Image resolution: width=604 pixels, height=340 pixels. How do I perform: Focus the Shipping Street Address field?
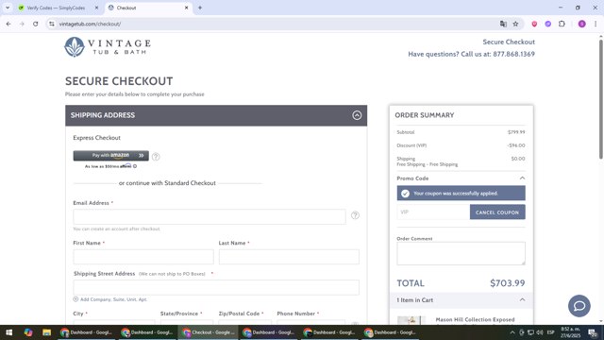216,287
